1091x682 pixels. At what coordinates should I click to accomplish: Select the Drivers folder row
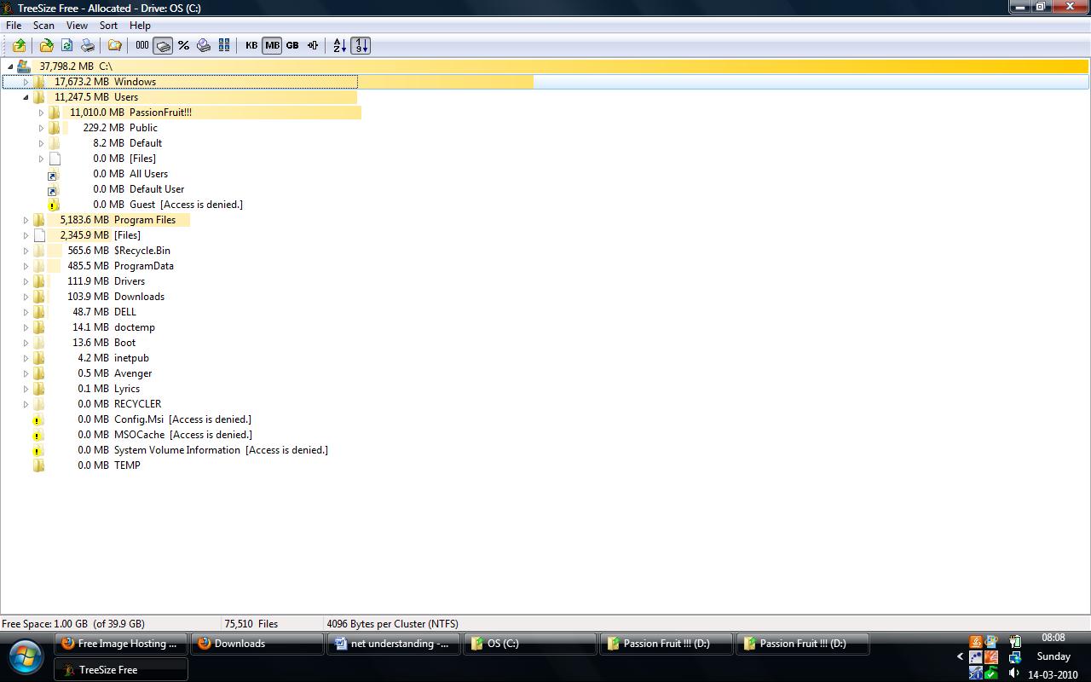pos(545,281)
